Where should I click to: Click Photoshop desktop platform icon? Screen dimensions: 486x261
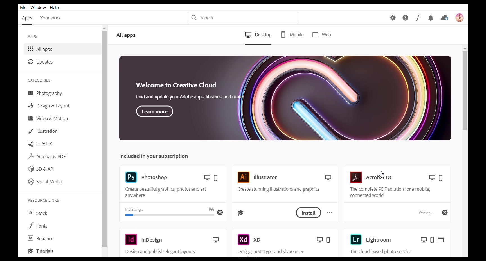pos(207,177)
